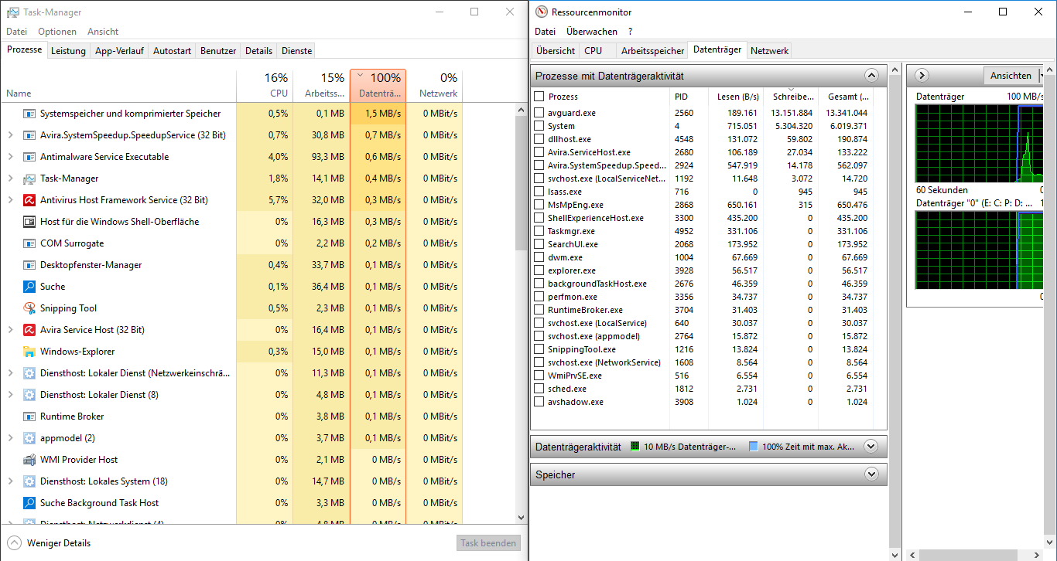1057x561 pixels.
Task: Sort by the CPU 16% column header
Action: [x=263, y=85]
